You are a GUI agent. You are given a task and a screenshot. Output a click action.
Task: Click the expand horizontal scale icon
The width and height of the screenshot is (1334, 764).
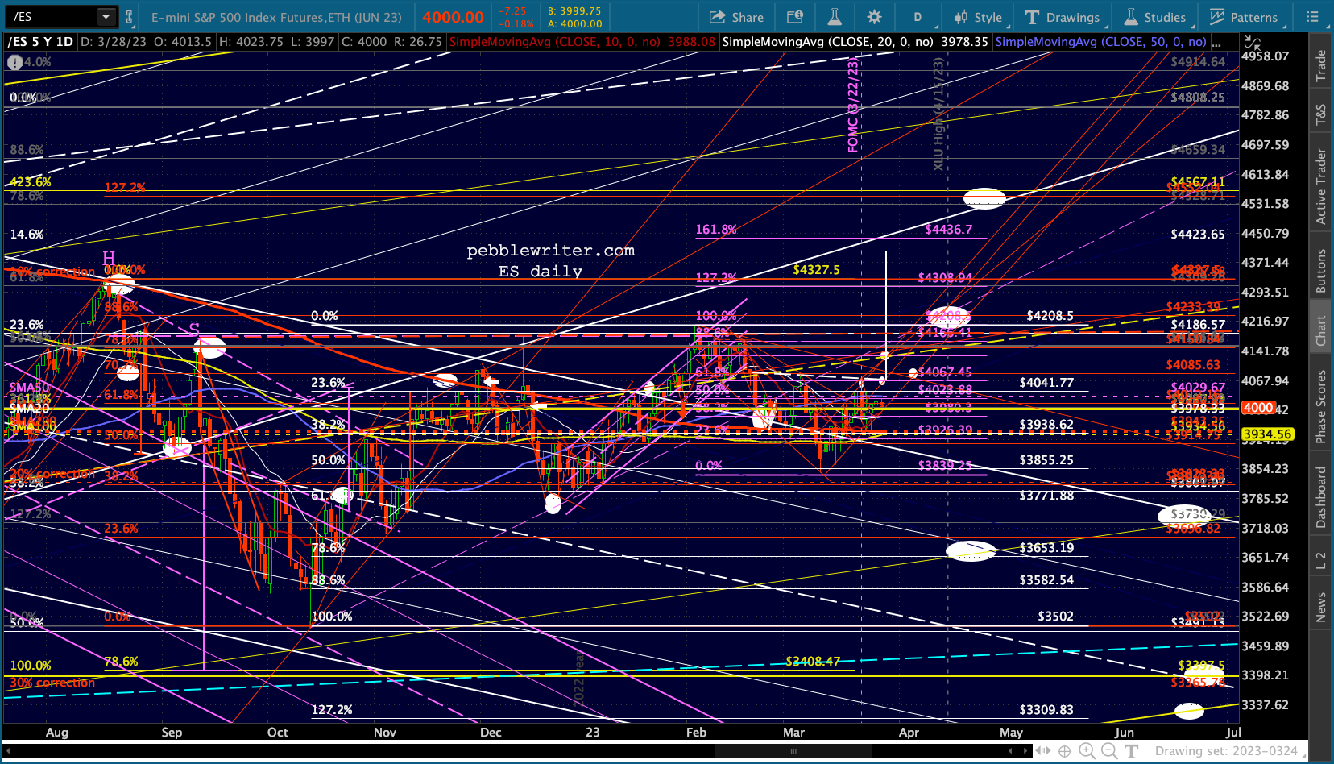click(x=1043, y=751)
